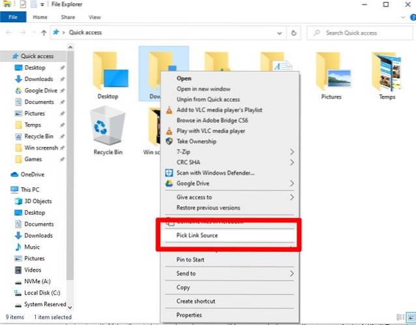Viewport: 416px width, 325px height.
Task: Click the 3D Objects icon in sidebar
Action: point(18,201)
